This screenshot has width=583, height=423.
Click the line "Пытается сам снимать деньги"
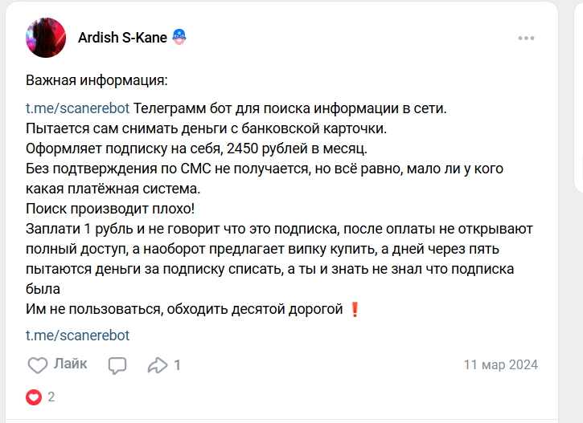coord(207,128)
